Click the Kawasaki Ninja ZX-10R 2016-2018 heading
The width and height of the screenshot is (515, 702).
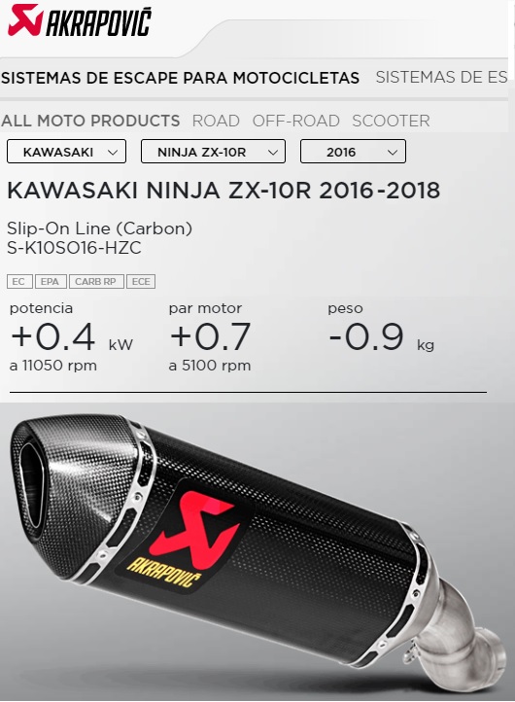pos(223,191)
